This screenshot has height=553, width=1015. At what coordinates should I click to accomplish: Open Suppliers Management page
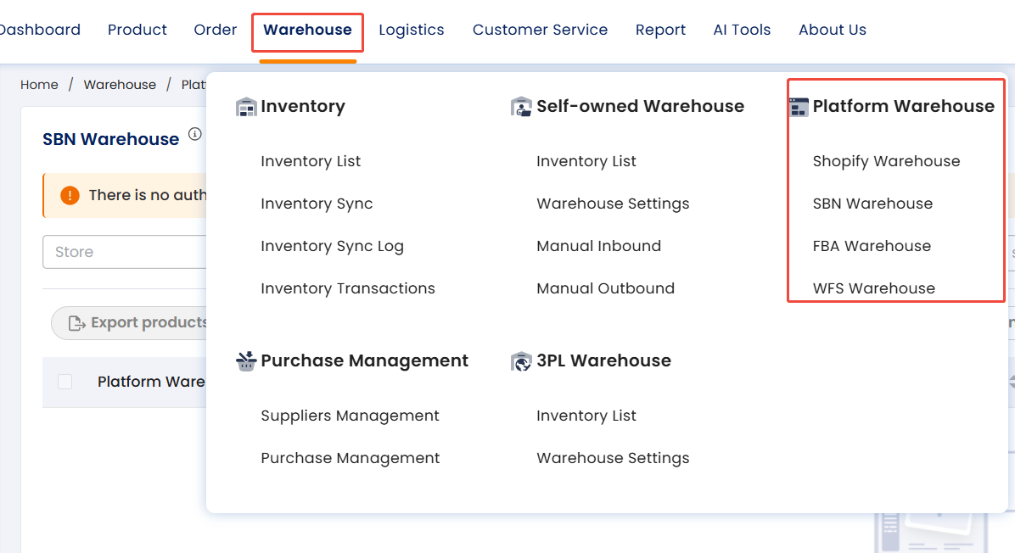point(350,416)
